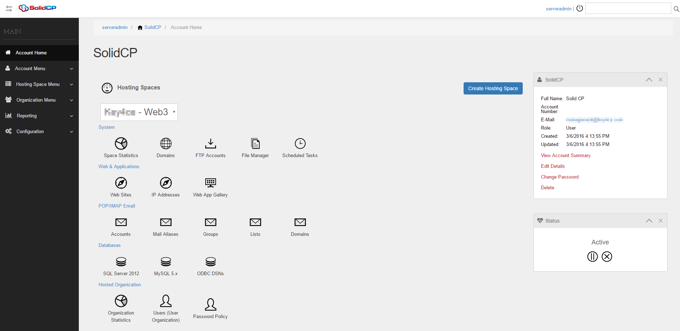Launch the File Manager
680x331 pixels.
255,144
